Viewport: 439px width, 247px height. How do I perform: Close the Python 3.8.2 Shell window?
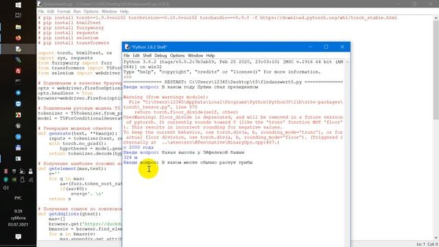pos(342,47)
